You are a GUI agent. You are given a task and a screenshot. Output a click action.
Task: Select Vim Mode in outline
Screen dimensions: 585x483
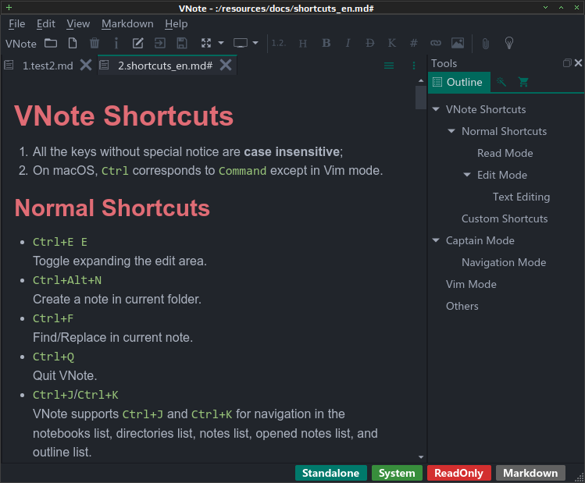471,284
